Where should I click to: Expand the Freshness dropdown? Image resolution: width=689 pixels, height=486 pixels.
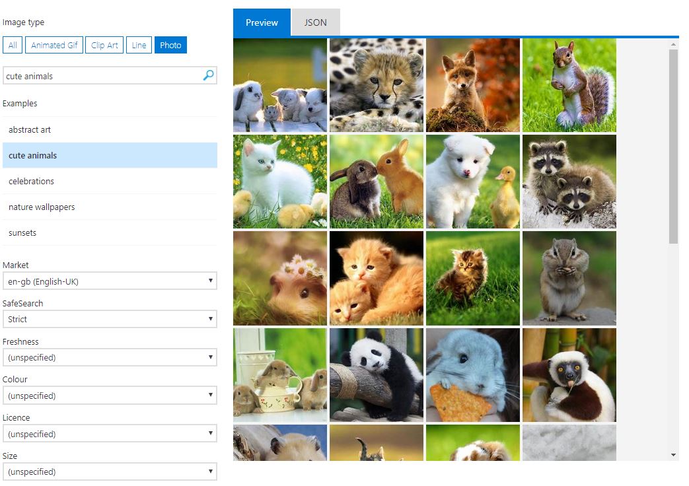click(110, 357)
